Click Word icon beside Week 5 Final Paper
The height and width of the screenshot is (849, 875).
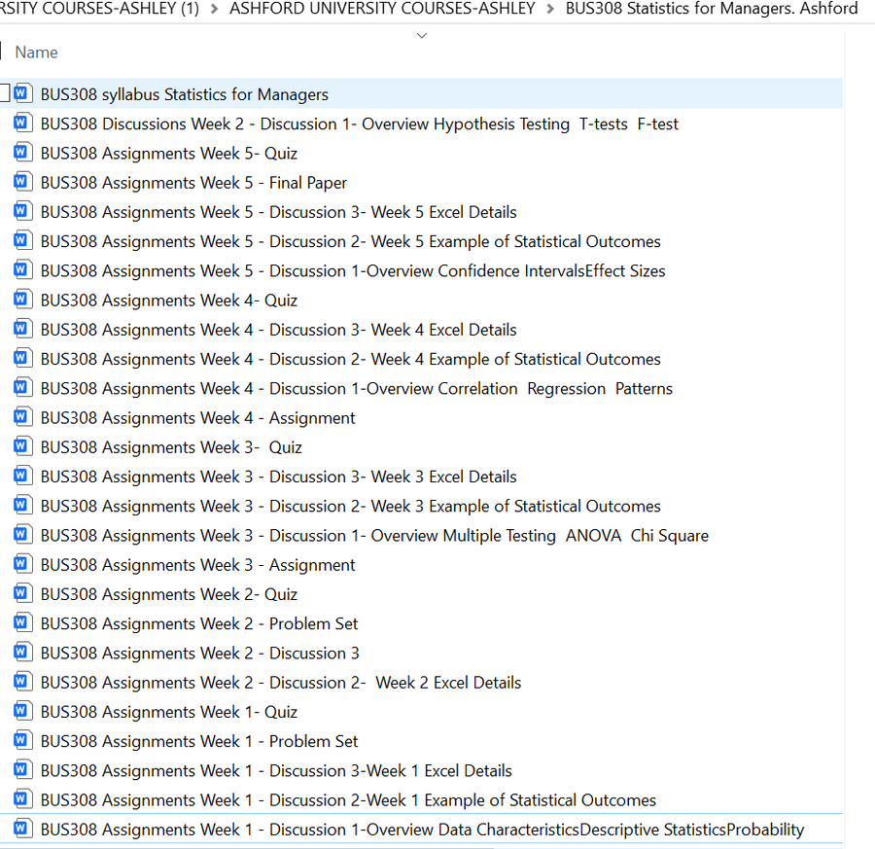22,182
